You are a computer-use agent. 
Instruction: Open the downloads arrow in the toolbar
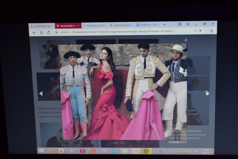[x=212, y=31]
